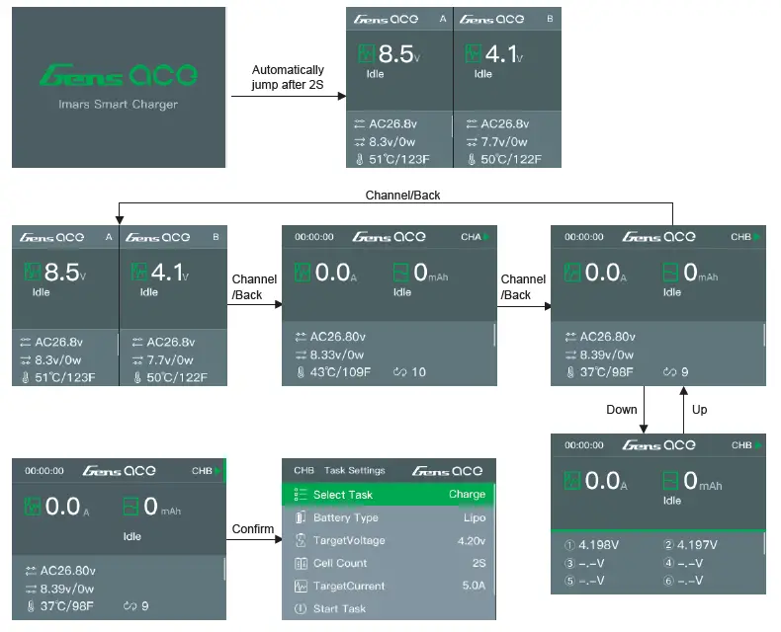Click the Imars Smart Charger text

click(x=118, y=105)
